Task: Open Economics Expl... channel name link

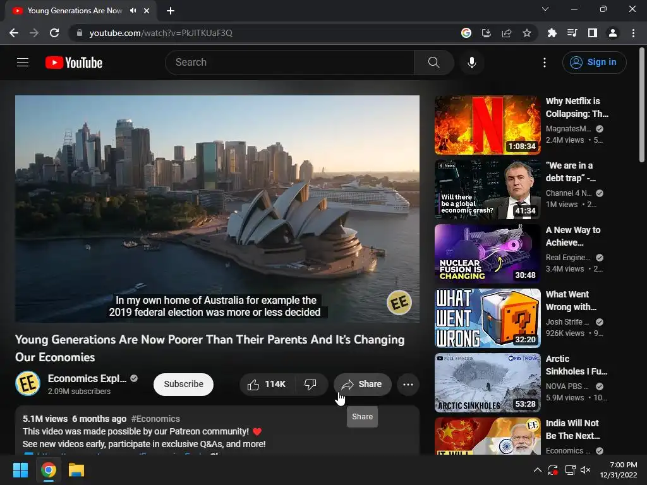Action: [x=87, y=379]
